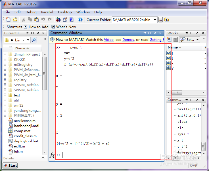Maximize the Command Window panel

click(149, 33)
